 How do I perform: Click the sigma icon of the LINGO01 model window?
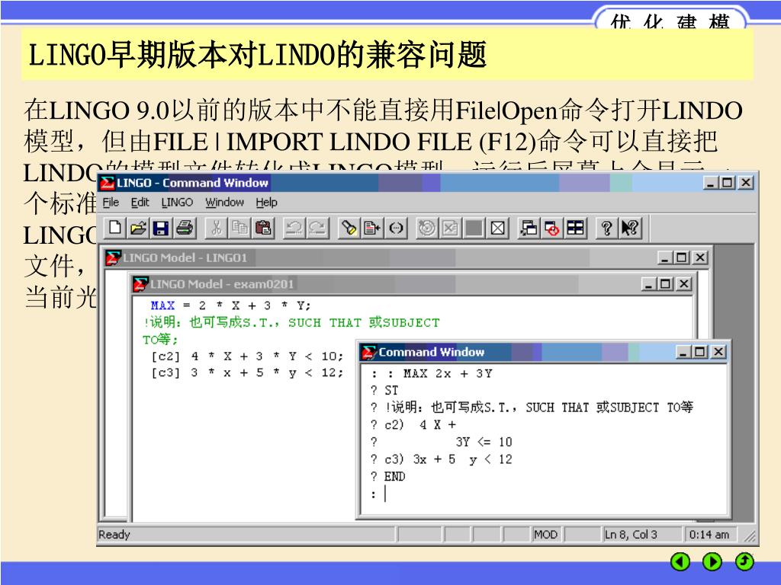pyautogui.click(x=114, y=257)
